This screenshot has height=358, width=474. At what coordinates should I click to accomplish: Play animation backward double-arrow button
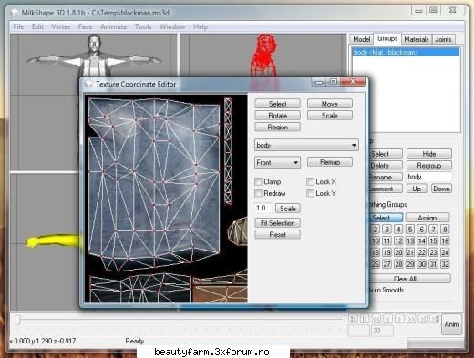[x=376, y=319]
